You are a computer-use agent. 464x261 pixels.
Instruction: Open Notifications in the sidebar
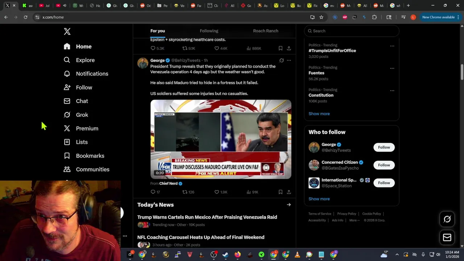(x=86, y=74)
